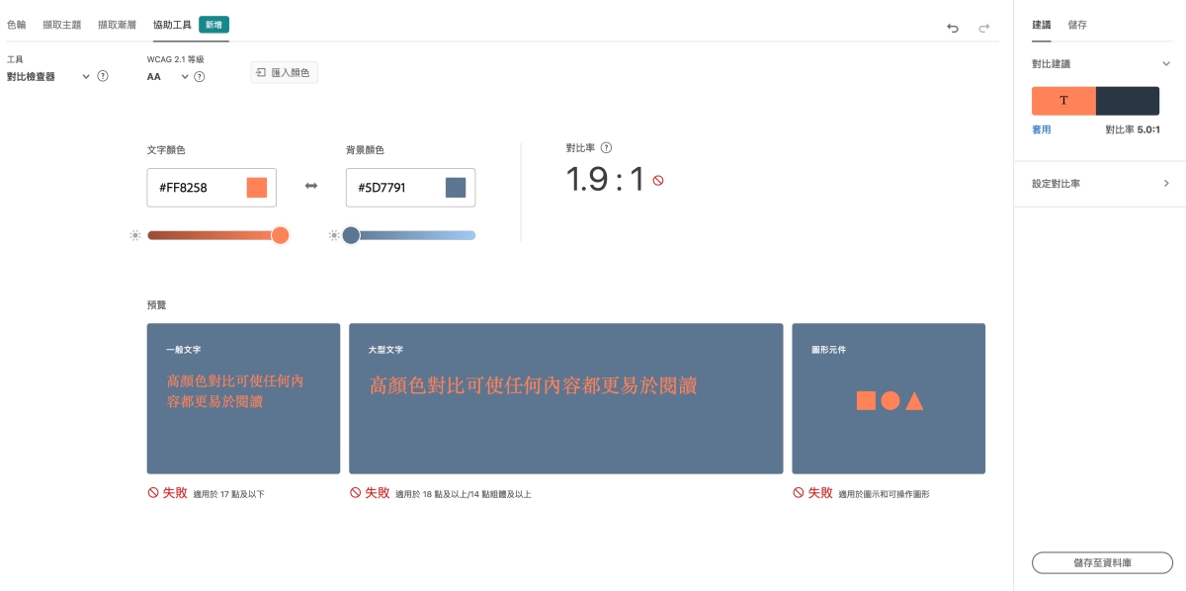Click the undo arrow icon
The image size is (1186, 591).
[x=953, y=28]
